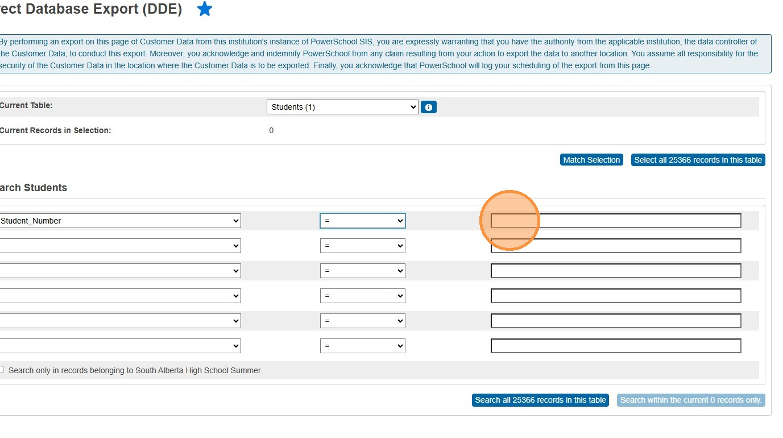Click the Student_Number value input field

pyautogui.click(x=616, y=221)
